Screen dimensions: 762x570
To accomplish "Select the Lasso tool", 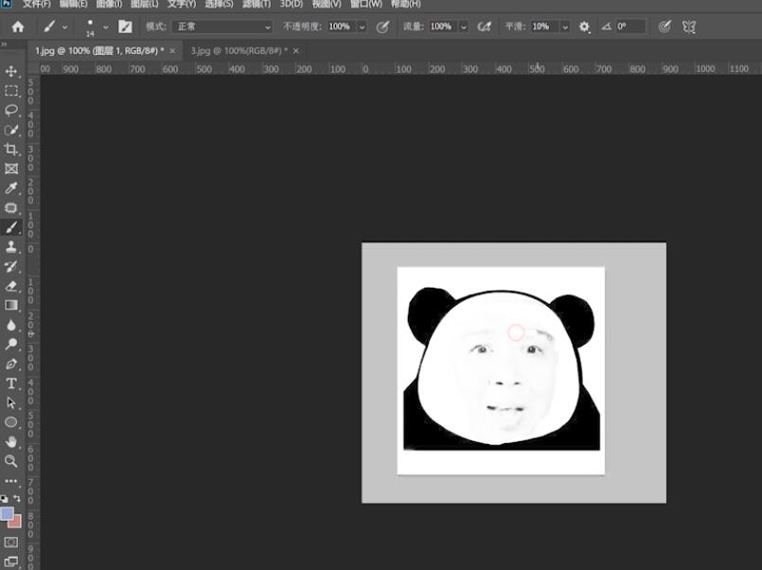I will pyautogui.click(x=11, y=110).
